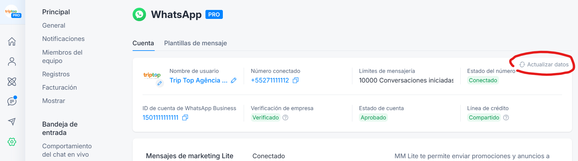Click the Bandeja de entrada section heading
The width and height of the screenshot is (578, 161).
(x=60, y=128)
